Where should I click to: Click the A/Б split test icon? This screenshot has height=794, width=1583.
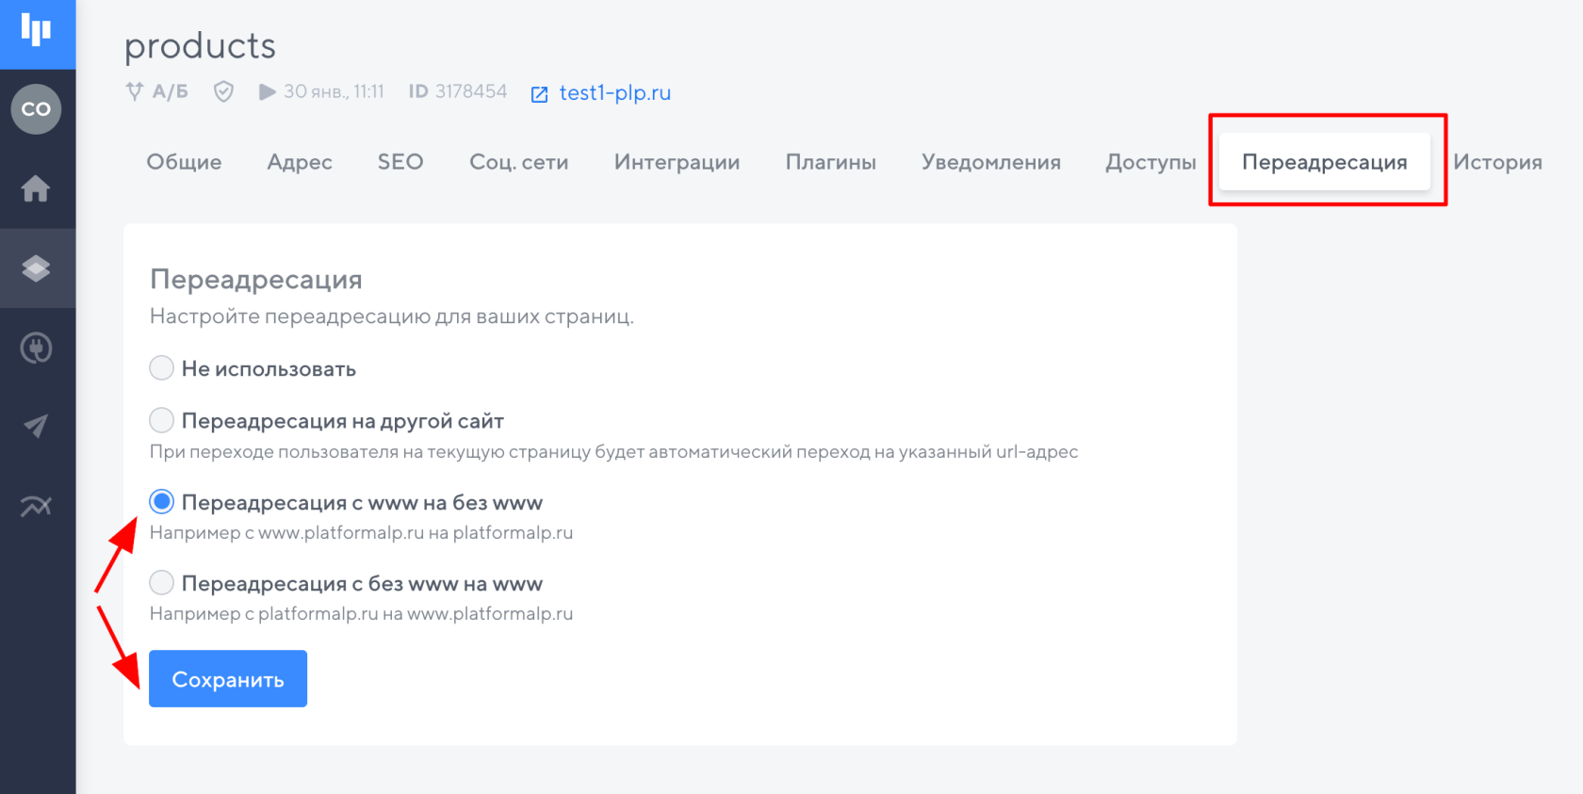[x=135, y=91]
